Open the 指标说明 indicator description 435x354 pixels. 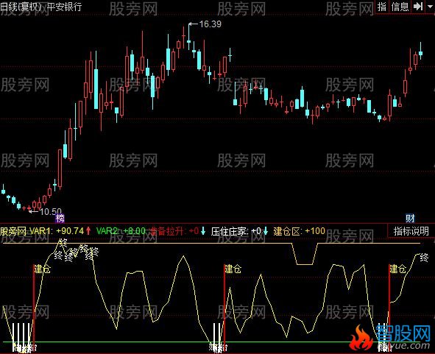click(x=411, y=231)
